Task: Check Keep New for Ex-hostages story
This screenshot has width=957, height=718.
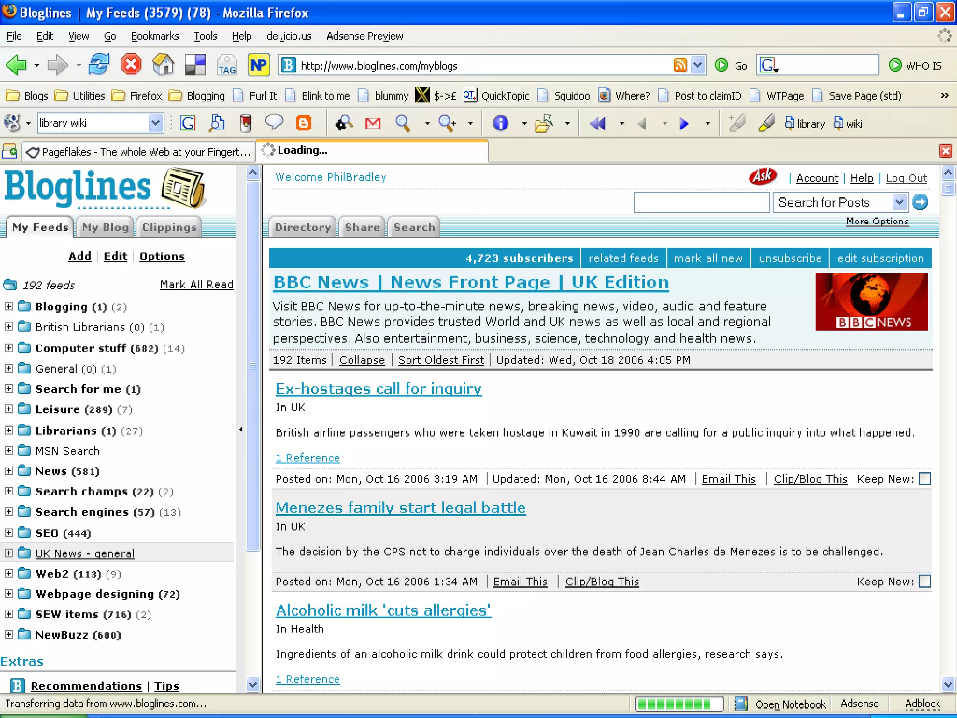Action: tap(924, 479)
